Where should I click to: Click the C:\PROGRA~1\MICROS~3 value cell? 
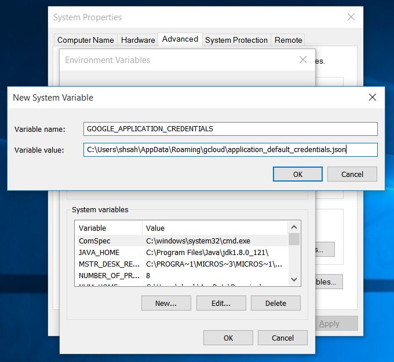214,264
